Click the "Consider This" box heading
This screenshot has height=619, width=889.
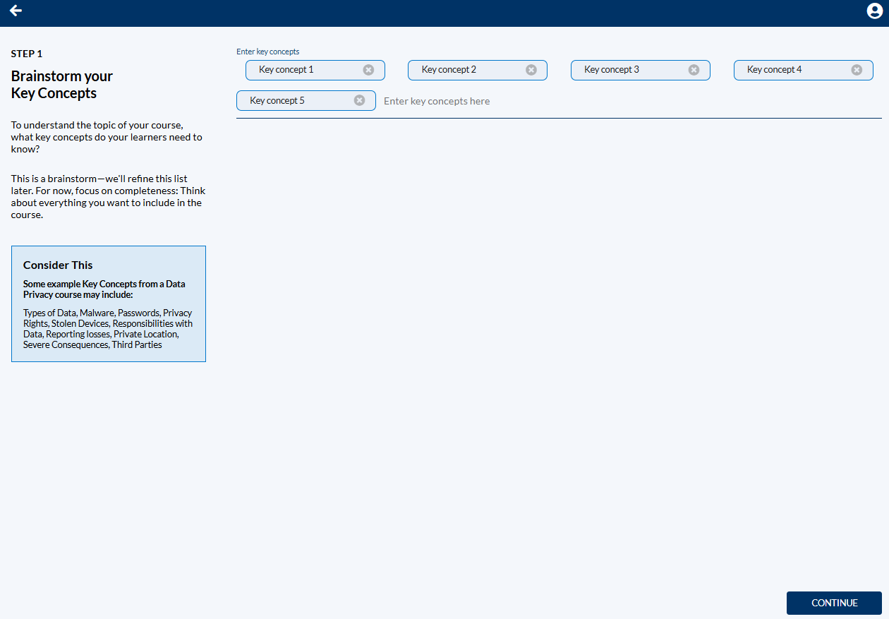(58, 265)
